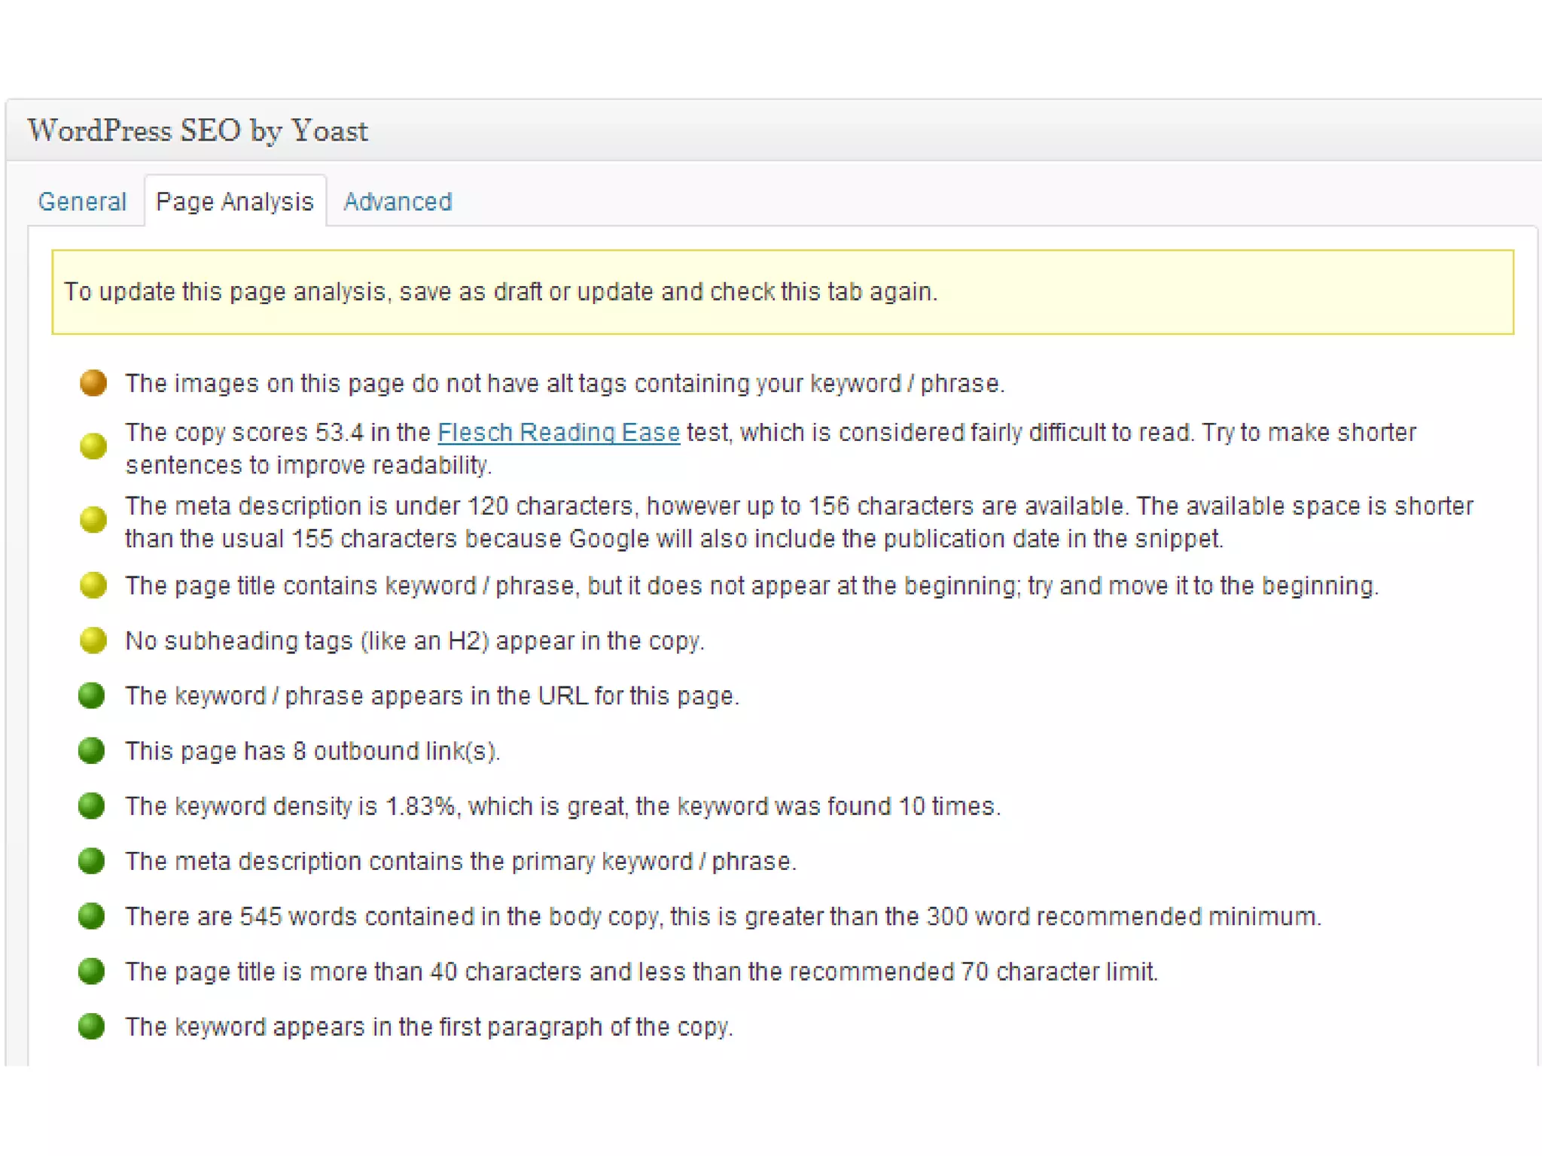Click green dot for meta description keyword

91,860
